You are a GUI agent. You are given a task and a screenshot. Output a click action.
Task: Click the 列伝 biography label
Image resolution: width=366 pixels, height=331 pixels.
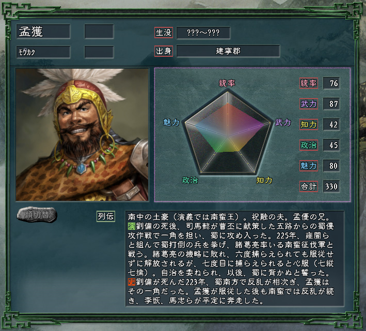(x=106, y=216)
